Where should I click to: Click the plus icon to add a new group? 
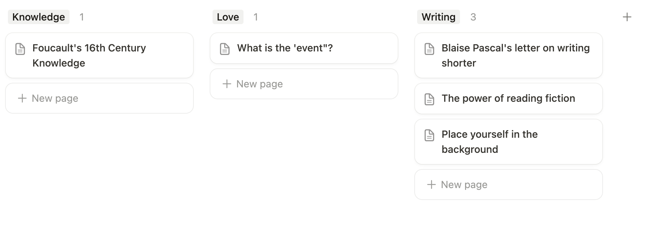pos(627,17)
